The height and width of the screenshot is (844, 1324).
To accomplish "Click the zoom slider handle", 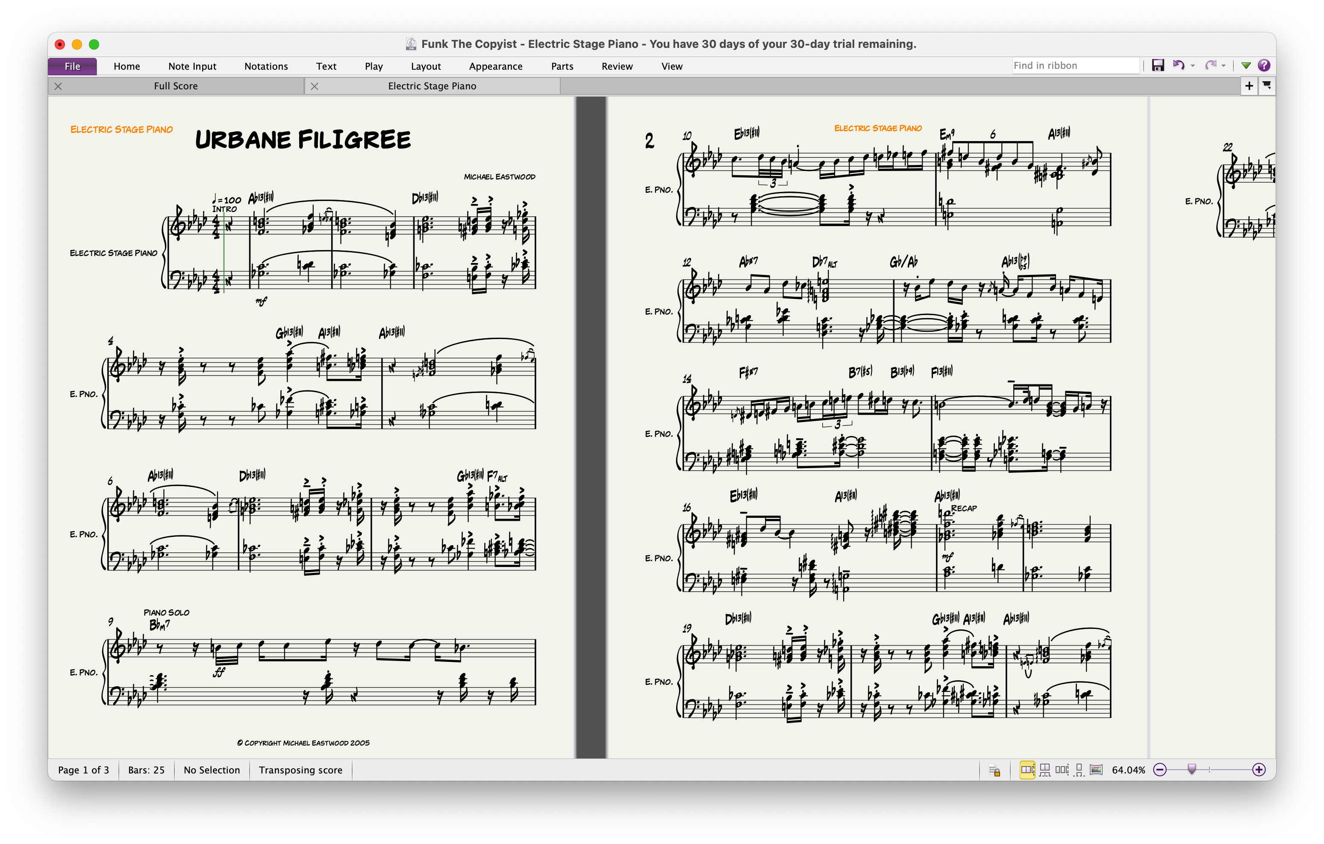I will tap(1192, 769).
